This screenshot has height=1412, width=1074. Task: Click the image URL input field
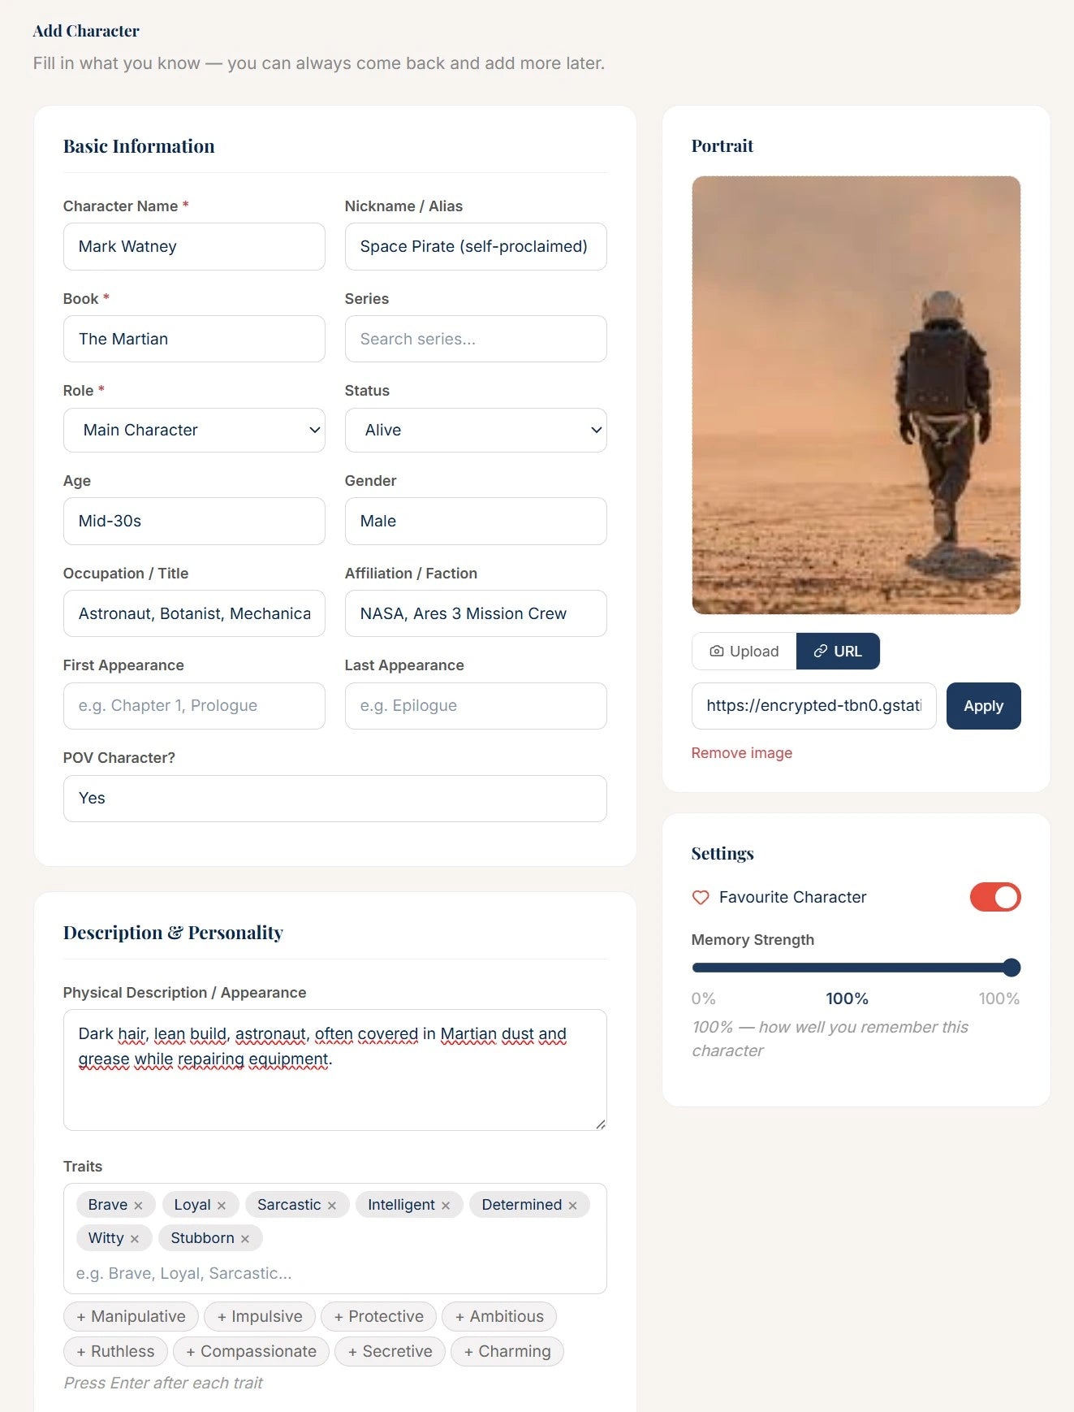coord(814,706)
